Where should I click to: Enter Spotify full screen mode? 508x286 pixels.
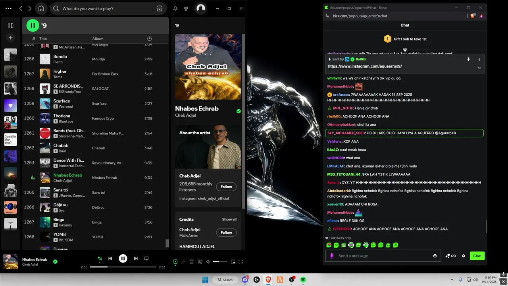[241, 262]
